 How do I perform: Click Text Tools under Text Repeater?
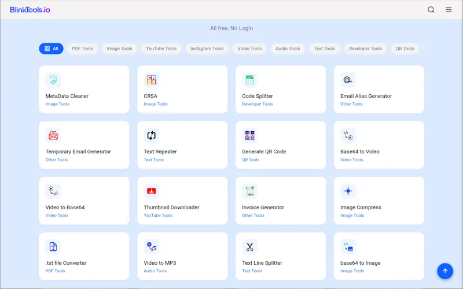[x=153, y=160]
